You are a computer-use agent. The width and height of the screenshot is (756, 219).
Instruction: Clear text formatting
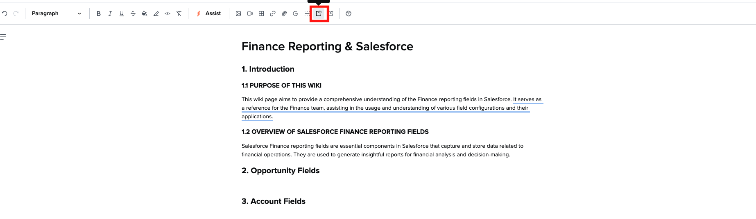click(x=179, y=14)
